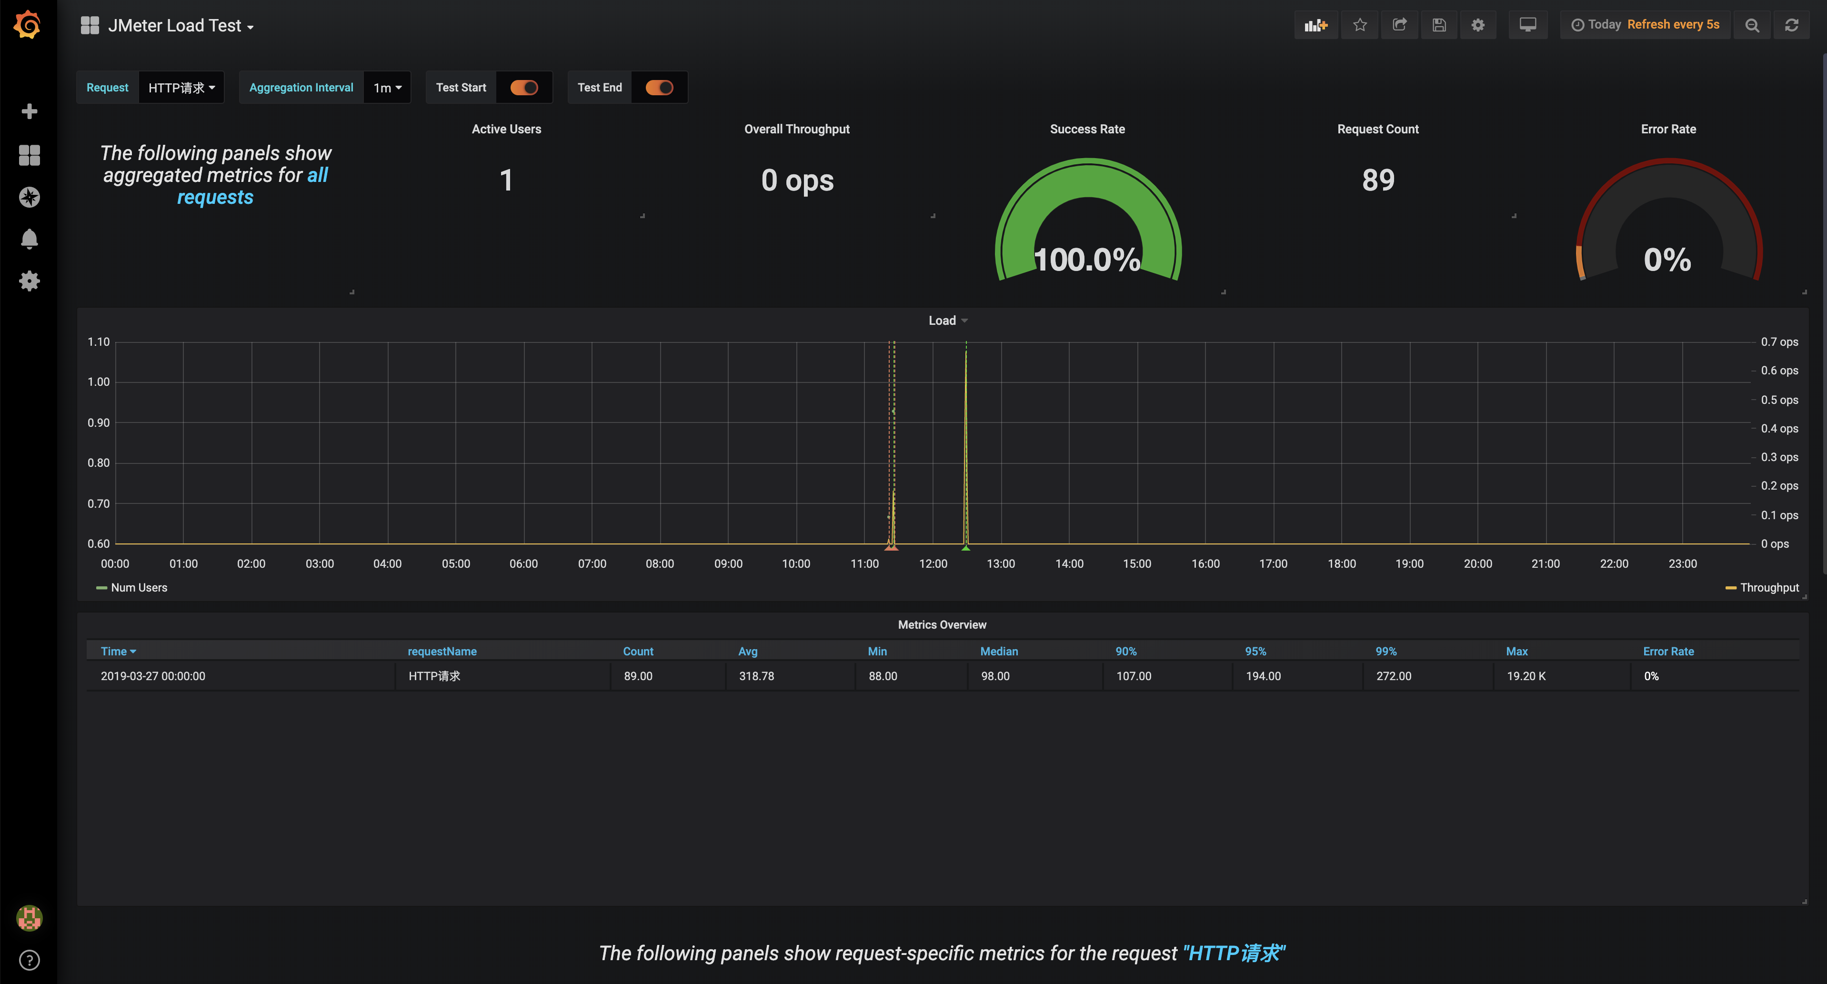Open the Request HTTP请求 variable dropdown

(x=181, y=87)
